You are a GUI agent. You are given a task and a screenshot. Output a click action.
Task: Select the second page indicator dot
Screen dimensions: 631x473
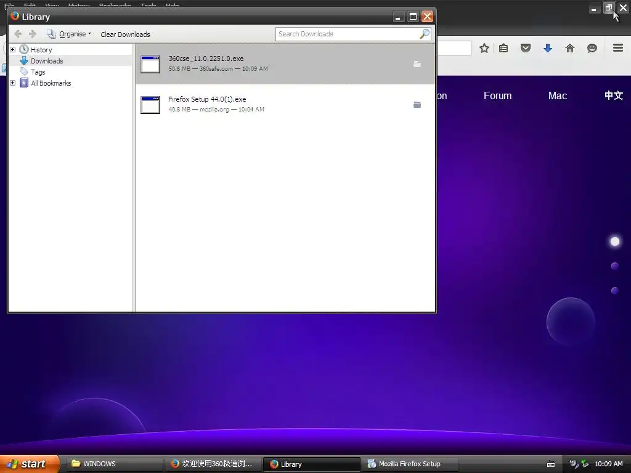point(615,266)
